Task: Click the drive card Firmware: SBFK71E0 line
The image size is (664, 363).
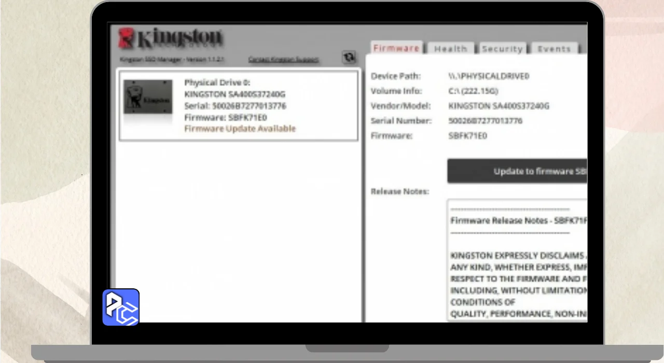Action: (x=226, y=117)
